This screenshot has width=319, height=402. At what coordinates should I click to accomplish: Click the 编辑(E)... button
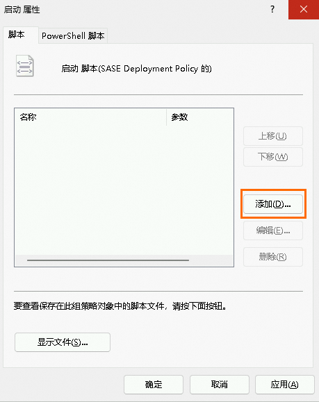coord(273,231)
